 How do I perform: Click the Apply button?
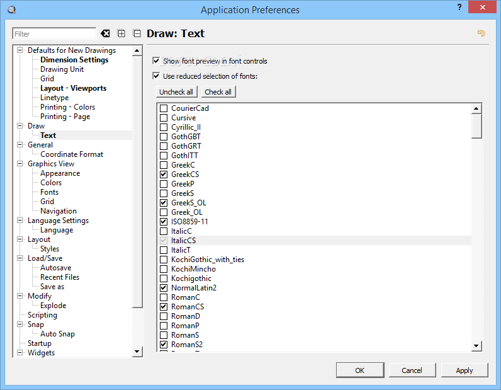tap(464, 370)
